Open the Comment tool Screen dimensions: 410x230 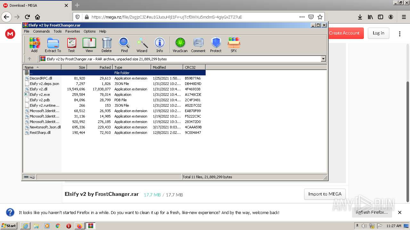tap(198, 45)
